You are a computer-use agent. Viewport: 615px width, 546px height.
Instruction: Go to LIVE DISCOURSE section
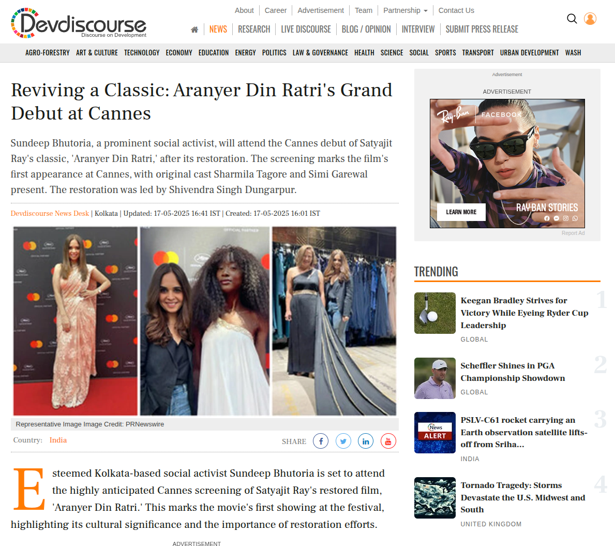click(306, 29)
